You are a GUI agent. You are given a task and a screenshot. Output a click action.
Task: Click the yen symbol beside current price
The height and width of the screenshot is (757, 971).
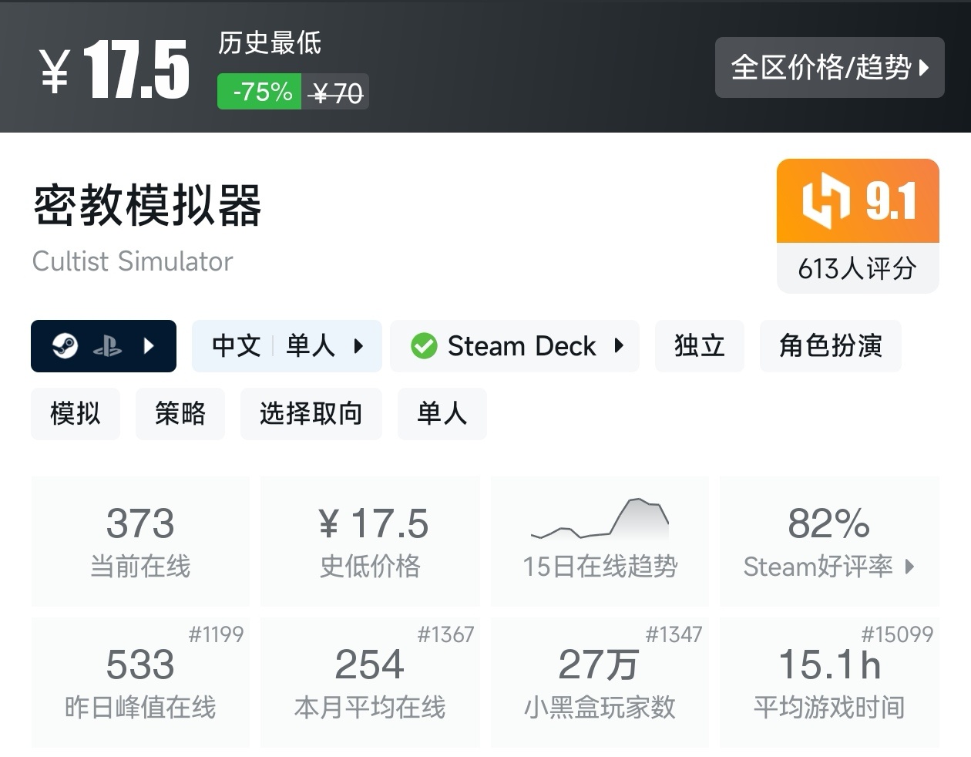(55, 71)
